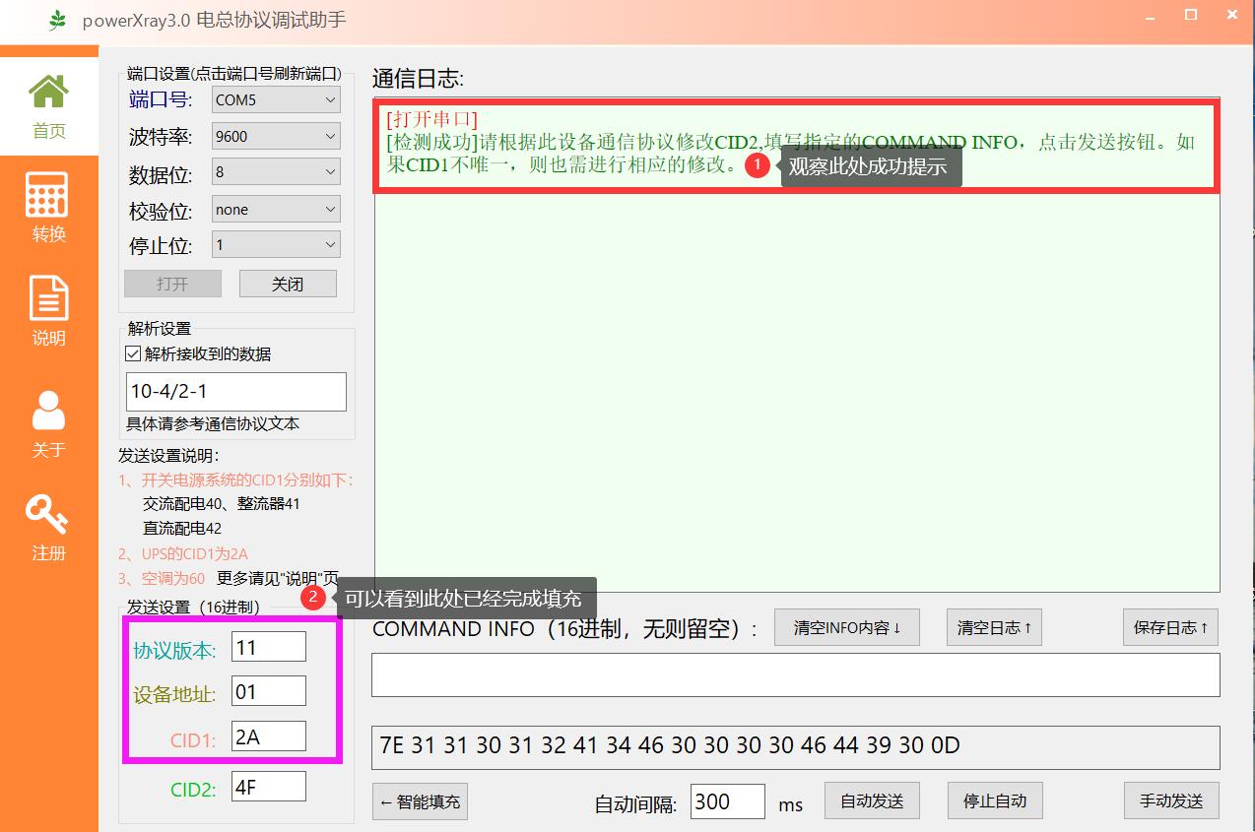The height and width of the screenshot is (832, 1255).
Task: Click the 手动发送 button
Action: (1171, 801)
